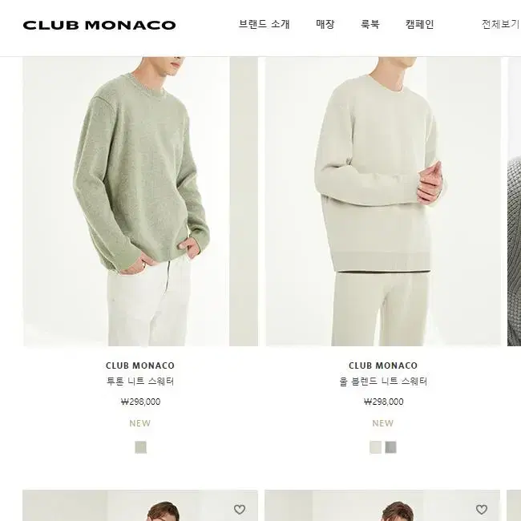Open bottom-left model product thumbnail
The image size is (521, 521).
(x=140, y=506)
